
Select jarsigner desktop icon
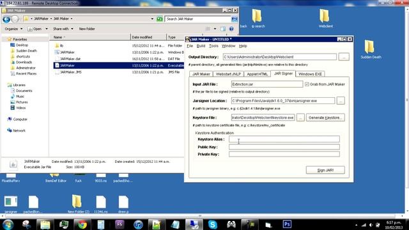[x=11, y=204]
